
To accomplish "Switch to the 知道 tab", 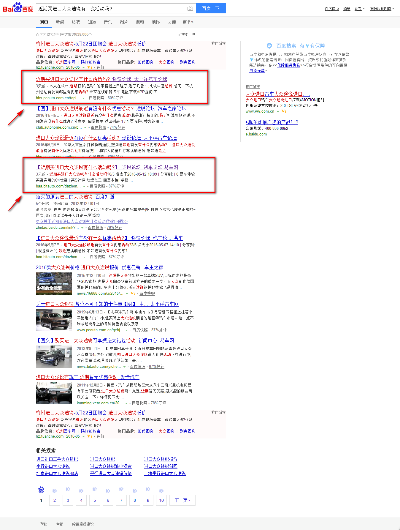I will coord(92,22).
